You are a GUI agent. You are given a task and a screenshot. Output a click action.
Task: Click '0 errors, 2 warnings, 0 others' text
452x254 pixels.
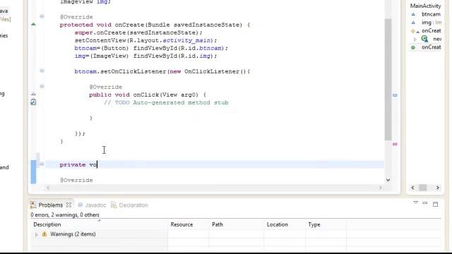coord(65,214)
